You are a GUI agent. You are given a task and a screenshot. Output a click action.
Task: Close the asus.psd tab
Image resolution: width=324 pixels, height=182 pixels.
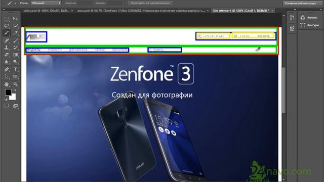point(208,11)
